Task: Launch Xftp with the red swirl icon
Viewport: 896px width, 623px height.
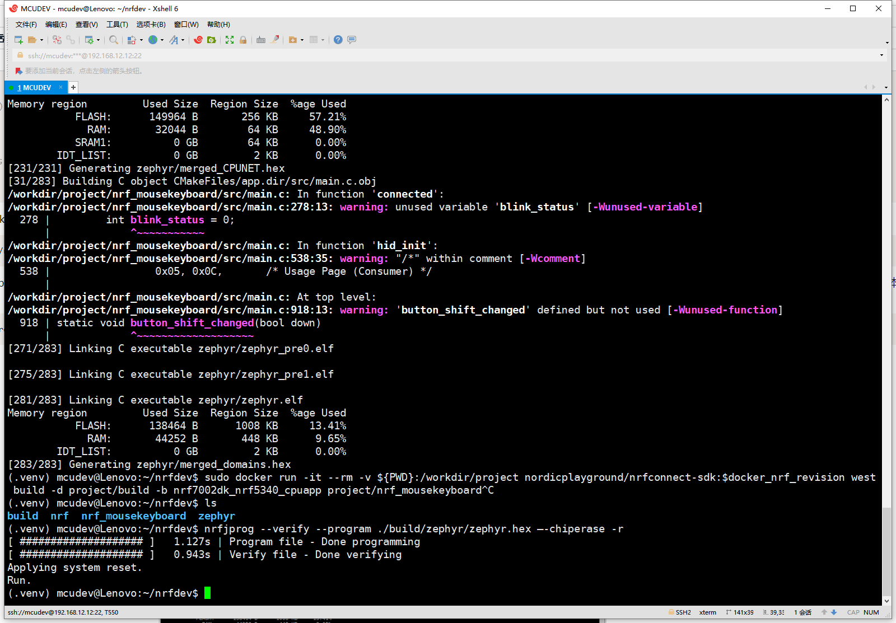Action: pos(198,40)
